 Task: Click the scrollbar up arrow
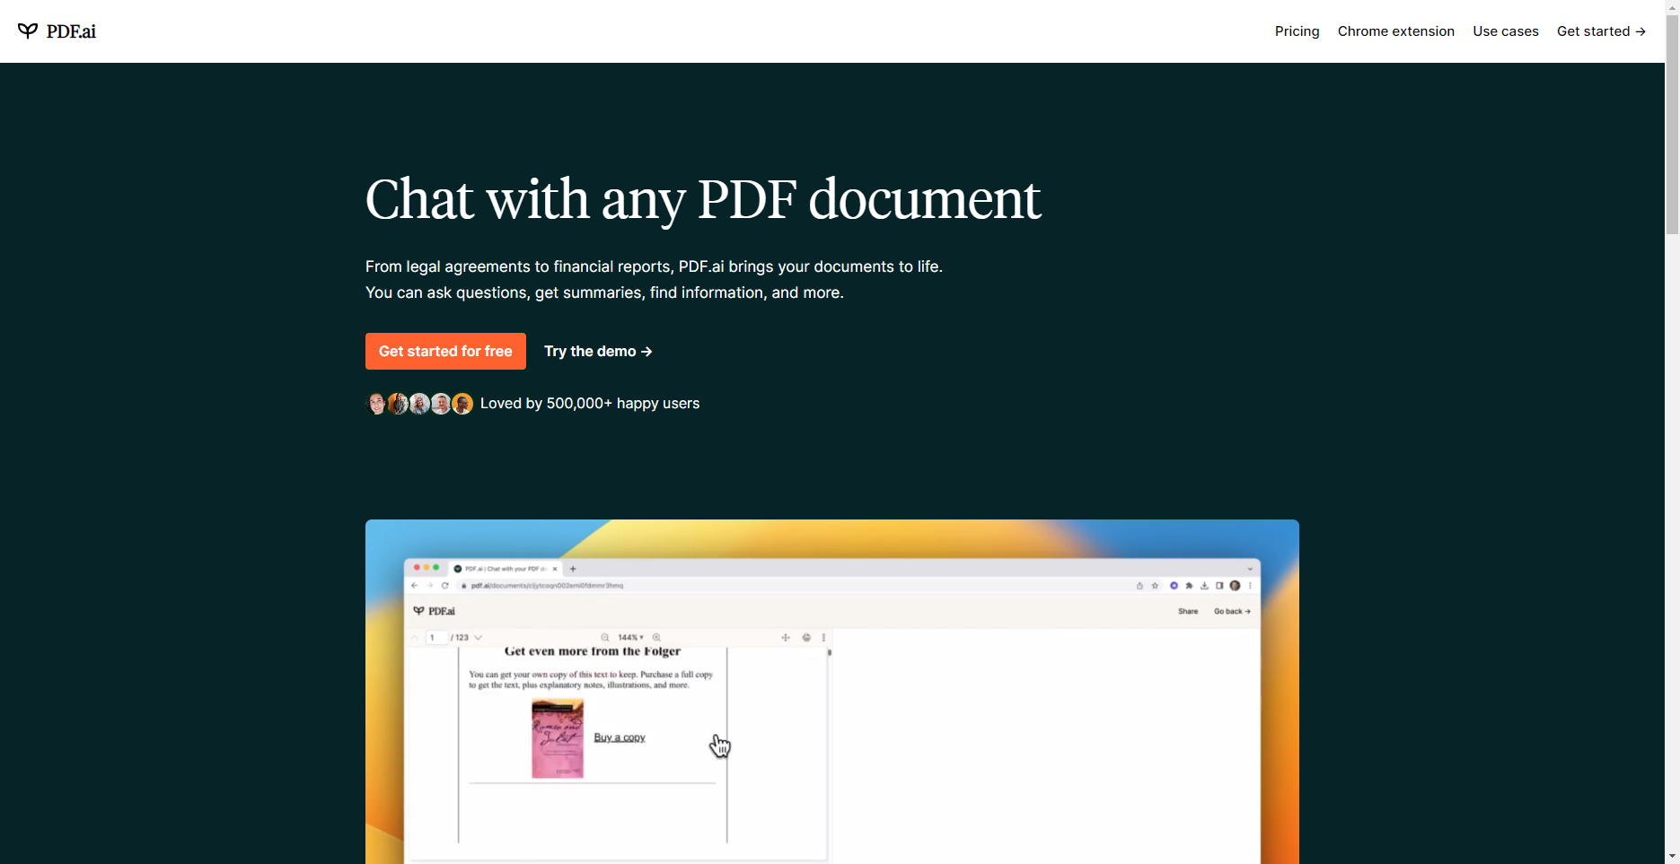pos(1672,7)
